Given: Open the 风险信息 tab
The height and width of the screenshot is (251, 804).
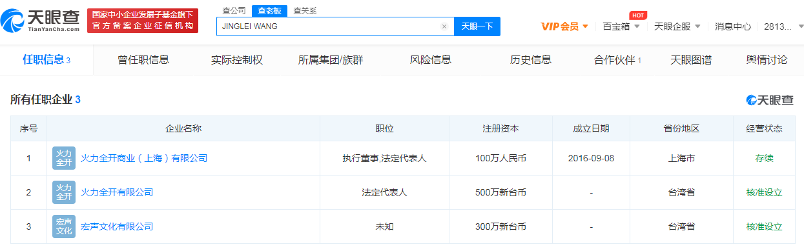Looking at the screenshot, I should point(431,60).
